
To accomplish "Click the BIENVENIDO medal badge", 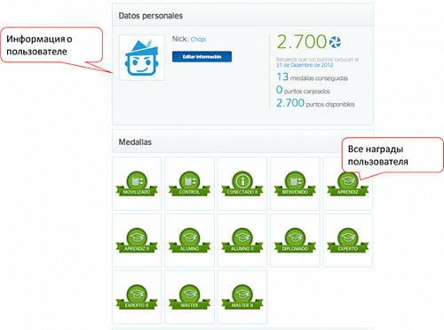I will (295, 183).
